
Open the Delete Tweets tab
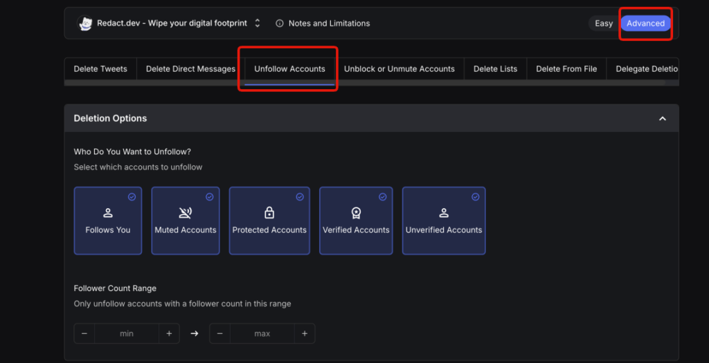pyautogui.click(x=100, y=69)
